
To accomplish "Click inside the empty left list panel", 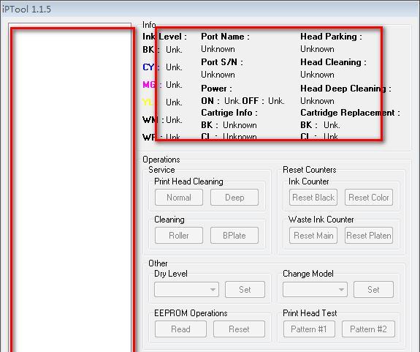I will click(70, 188).
